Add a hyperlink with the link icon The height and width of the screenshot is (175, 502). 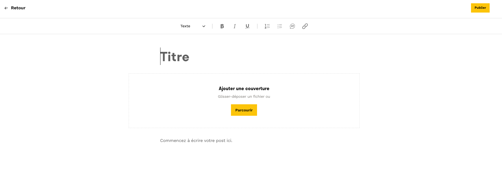(305, 26)
